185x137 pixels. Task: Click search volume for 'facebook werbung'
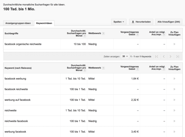[x=76, y=79]
